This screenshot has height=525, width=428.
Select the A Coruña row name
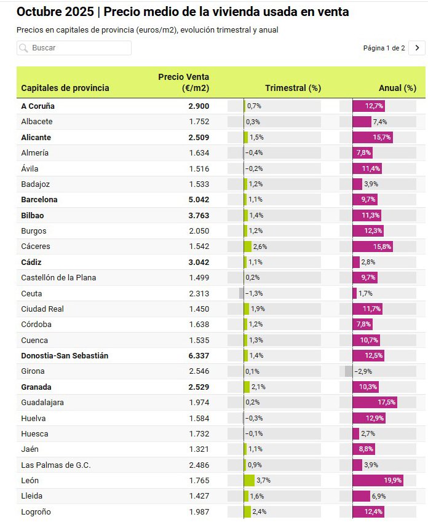(x=38, y=106)
